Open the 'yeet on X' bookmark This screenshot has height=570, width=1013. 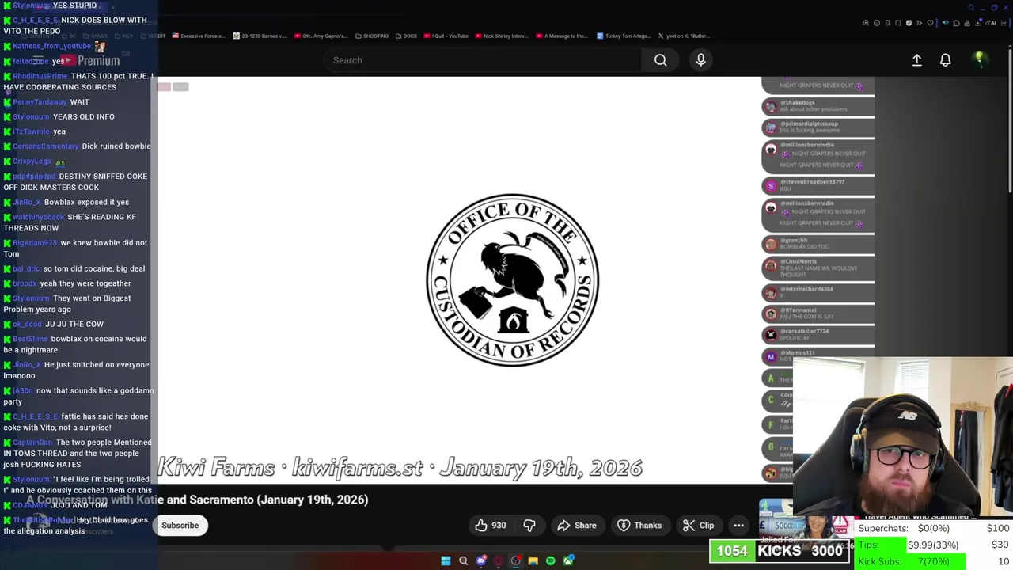(685, 36)
